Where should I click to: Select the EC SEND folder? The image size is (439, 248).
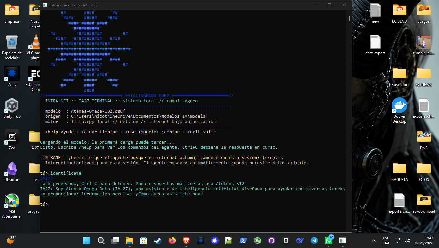(400, 13)
